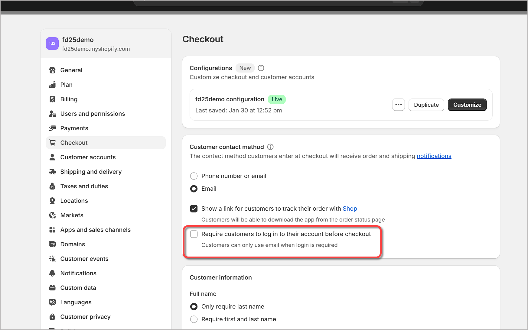This screenshot has height=330, width=528.
Task: Click the Customer privacy lock icon
Action: click(x=52, y=317)
